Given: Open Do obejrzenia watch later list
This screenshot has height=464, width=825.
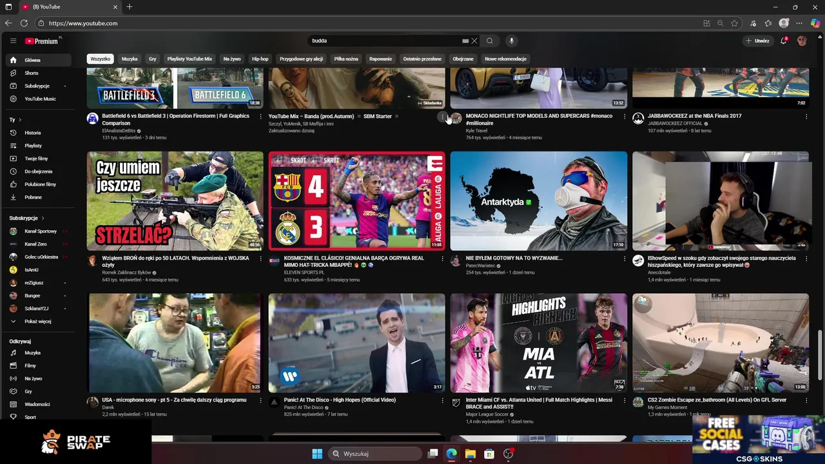Looking at the screenshot, I should (x=39, y=171).
